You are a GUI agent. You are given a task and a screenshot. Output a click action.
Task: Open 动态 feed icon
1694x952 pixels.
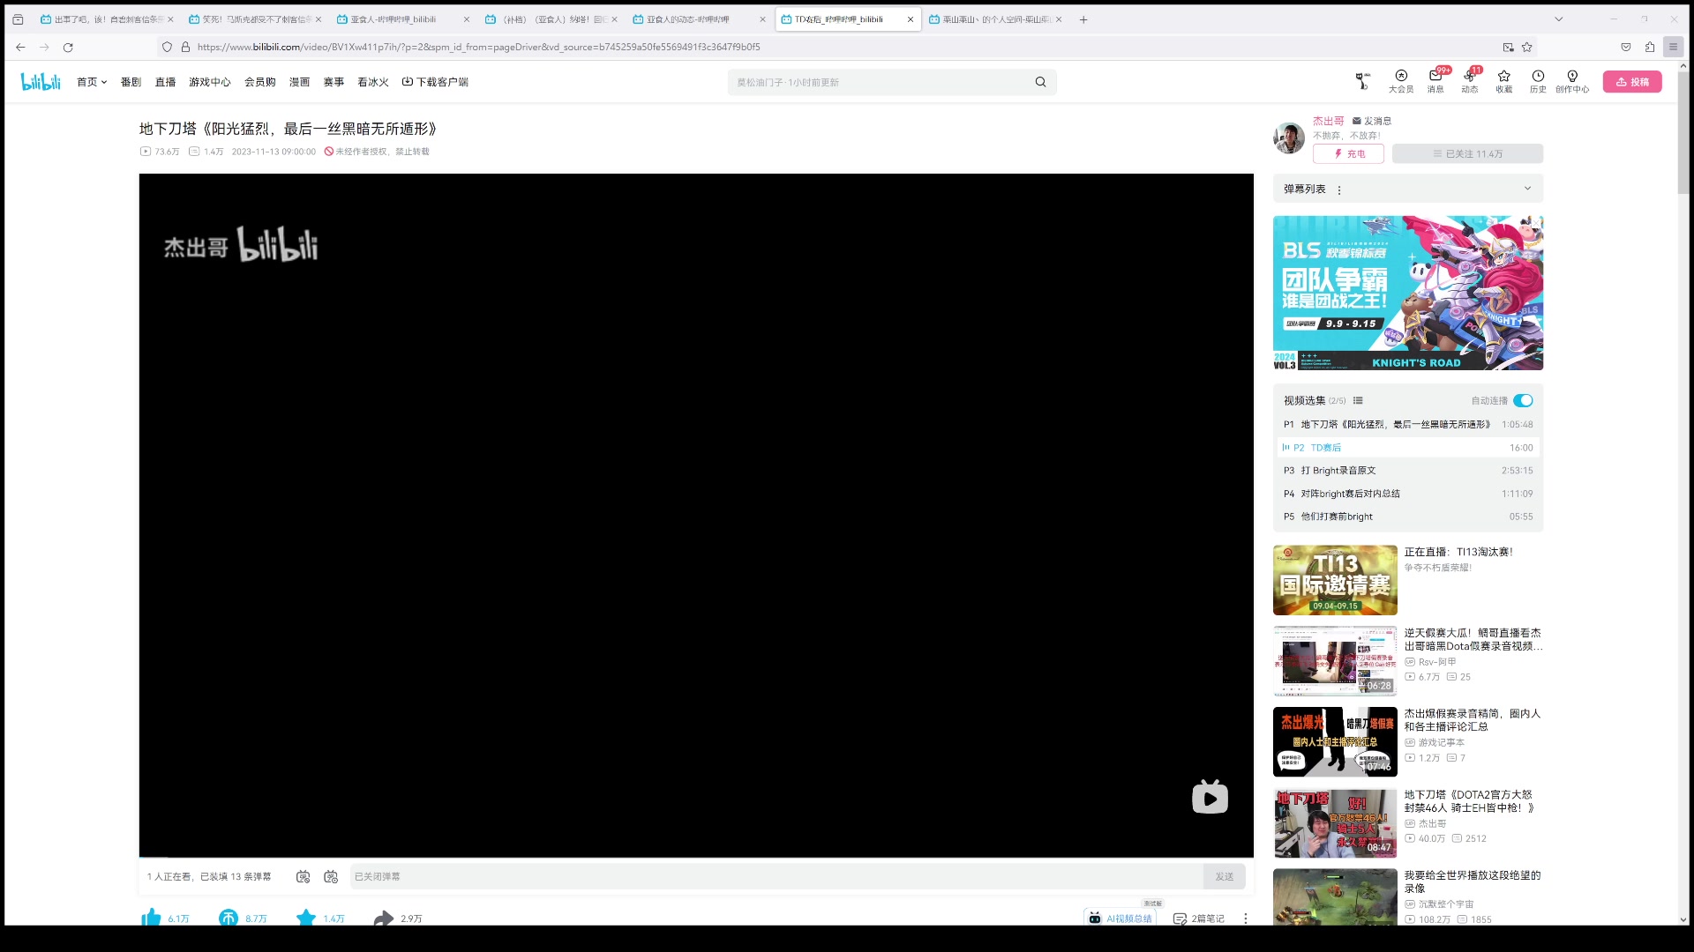(x=1469, y=81)
